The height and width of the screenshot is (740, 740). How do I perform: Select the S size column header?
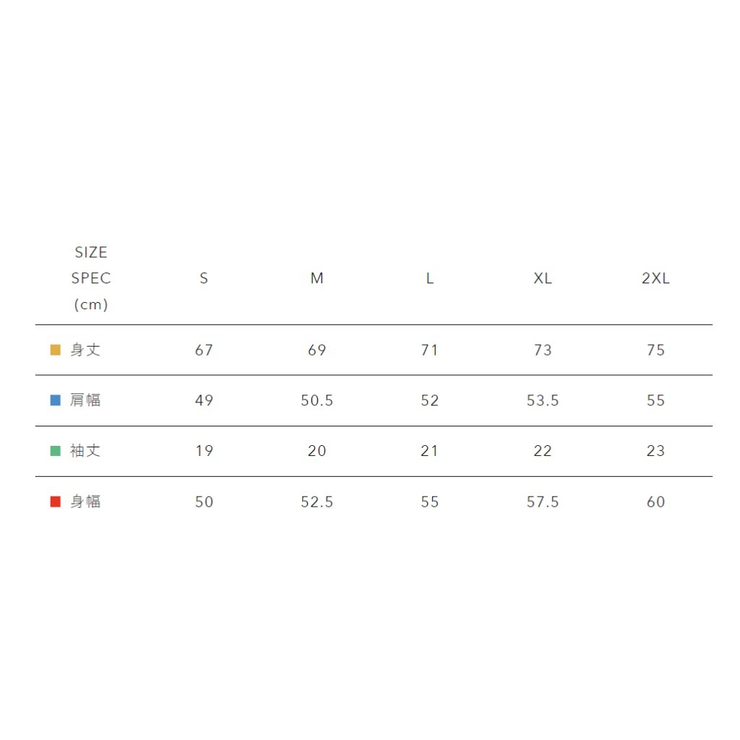click(x=204, y=278)
